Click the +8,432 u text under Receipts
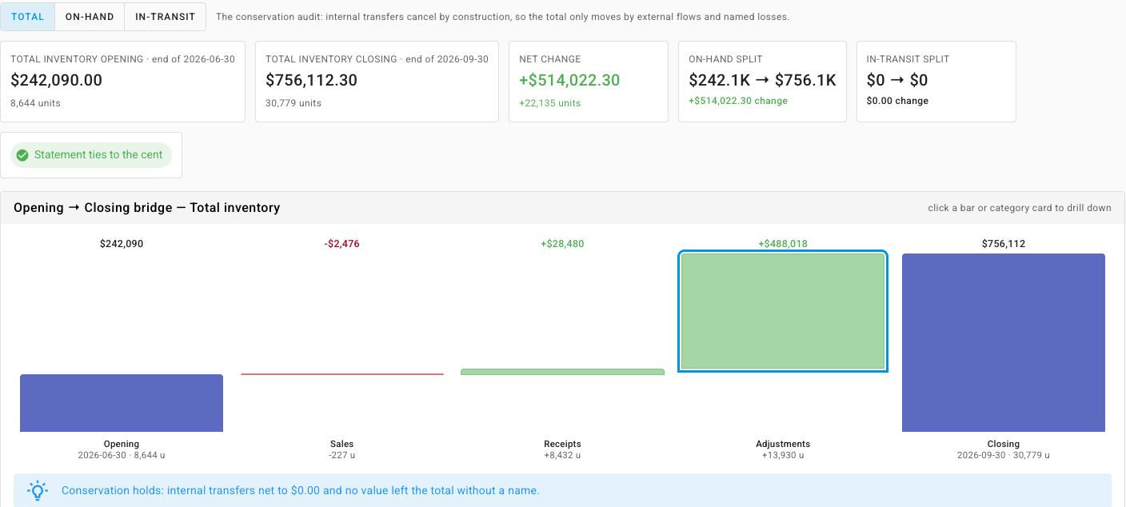The image size is (1126, 507). tap(562, 455)
